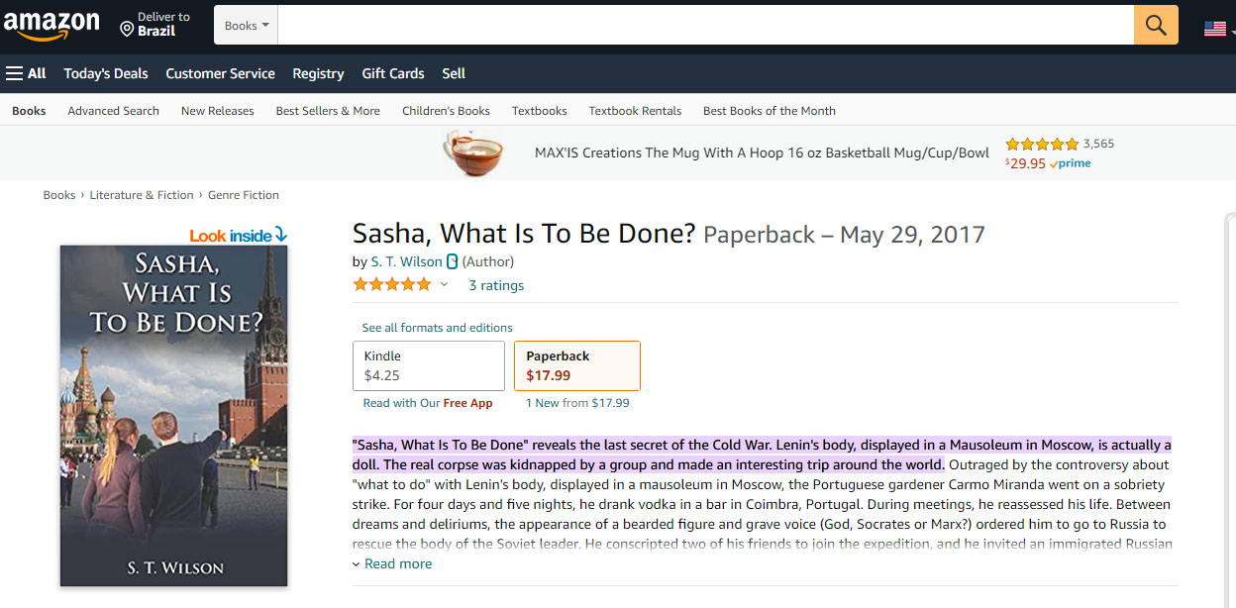Open the 3 ratings link
1236x608 pixels.
pyautogui.click(x=496, y=285)
